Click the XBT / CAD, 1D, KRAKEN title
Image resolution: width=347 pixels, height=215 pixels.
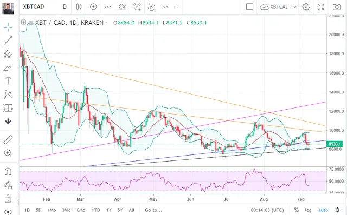click(69, 23)
